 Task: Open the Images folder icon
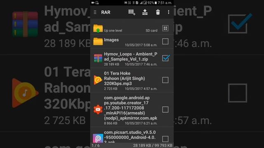coord(98,42)
